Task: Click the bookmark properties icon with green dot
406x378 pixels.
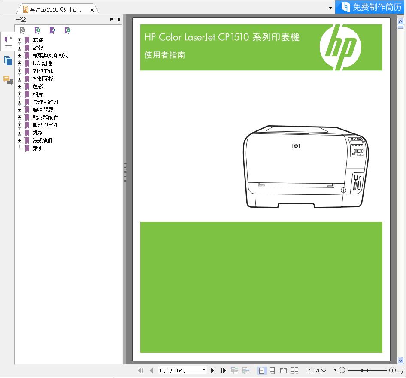Action: pos(67,30)
